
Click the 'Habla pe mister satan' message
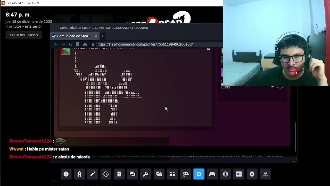point(48,149)
